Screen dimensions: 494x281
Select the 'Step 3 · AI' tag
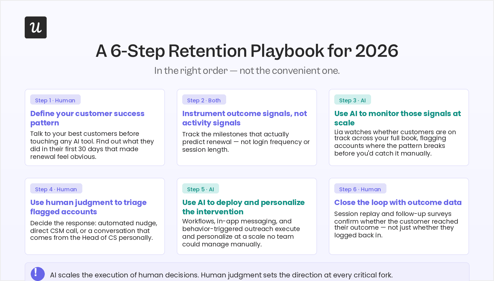point(353,100)
